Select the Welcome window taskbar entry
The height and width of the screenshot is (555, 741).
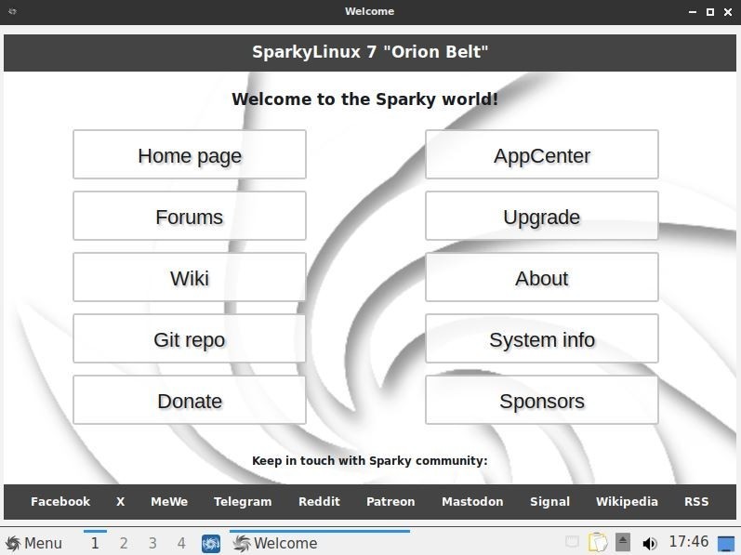319,543
